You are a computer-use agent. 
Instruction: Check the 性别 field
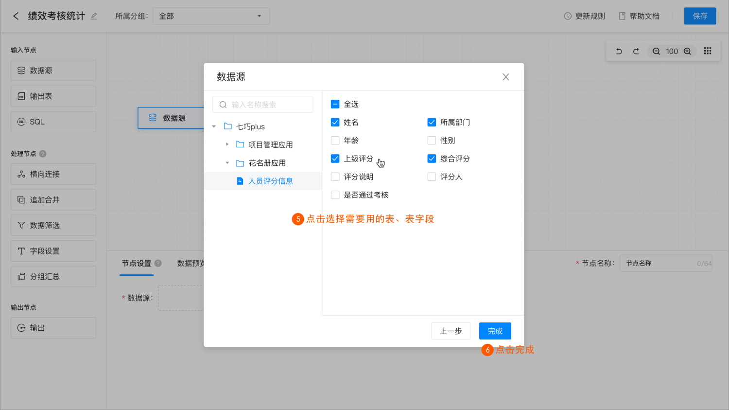432,141
